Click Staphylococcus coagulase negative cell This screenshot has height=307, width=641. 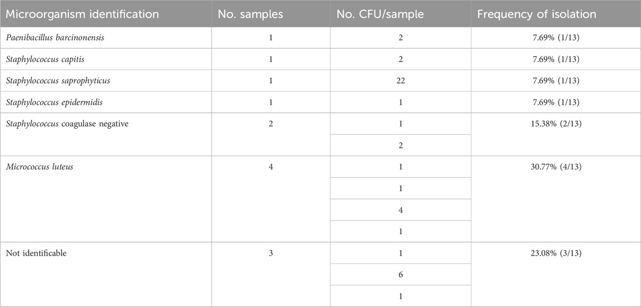tap(68, 124)
